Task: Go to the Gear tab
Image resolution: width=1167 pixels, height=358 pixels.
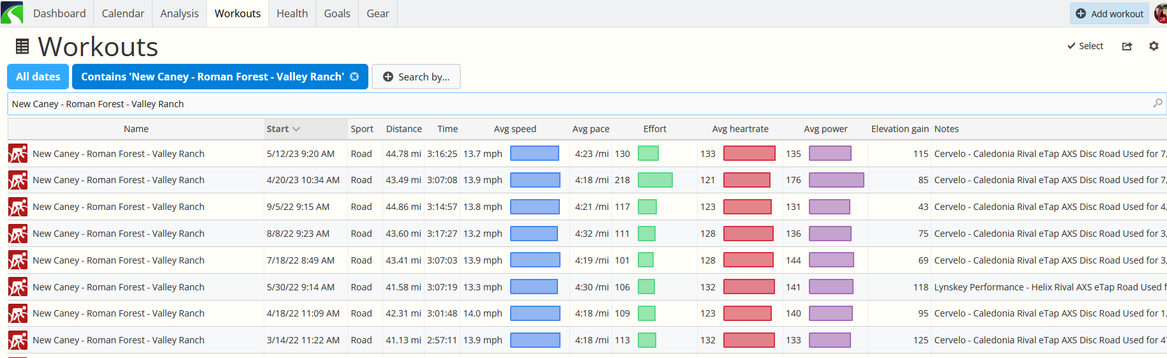Action: click(377, 13)
